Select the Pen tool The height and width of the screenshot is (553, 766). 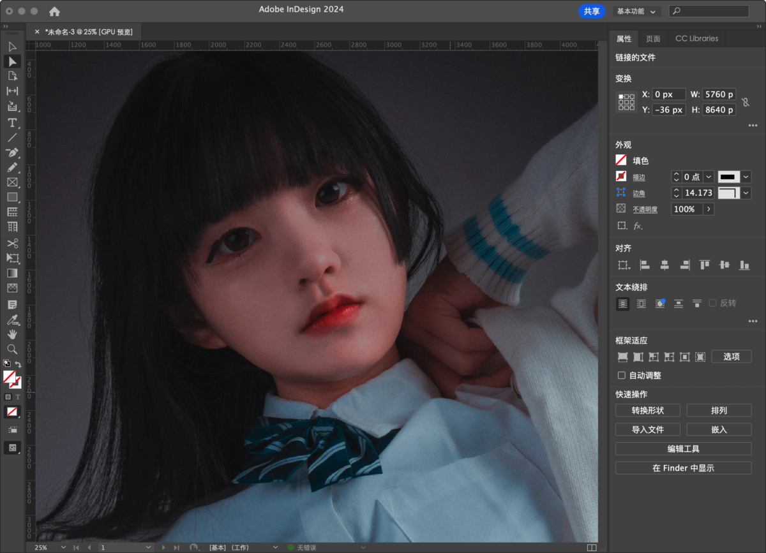coord(12,152)
